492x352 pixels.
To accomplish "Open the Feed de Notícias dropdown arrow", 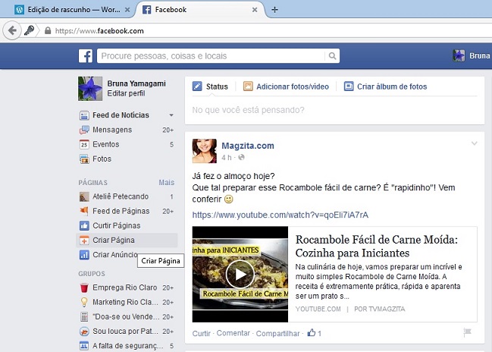I will [x=171, y=115].
